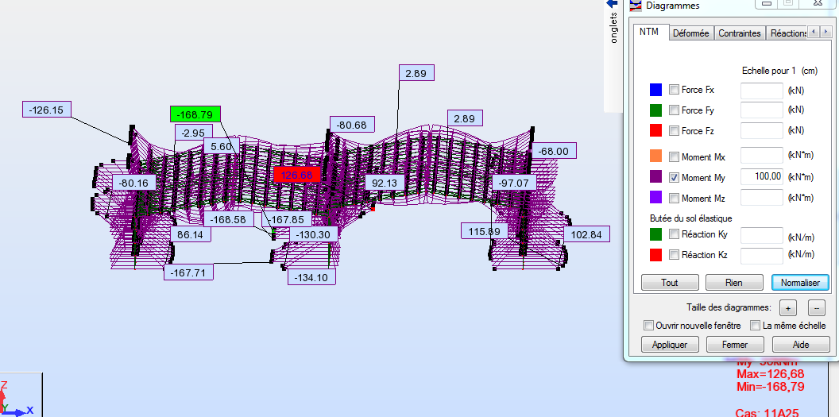Click the Moment Mz scale field
This screenshot has width=839, height=417.
[x=762, y=197]
